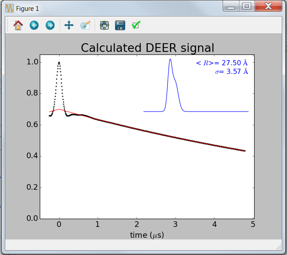This screenshot has height=255, width=287.
Task: Reset the plot to original view with Home
Action: point(18,25)
